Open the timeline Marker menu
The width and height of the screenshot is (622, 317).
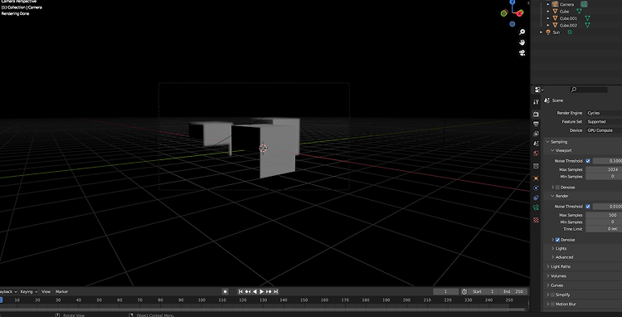(x=61, y=291)
